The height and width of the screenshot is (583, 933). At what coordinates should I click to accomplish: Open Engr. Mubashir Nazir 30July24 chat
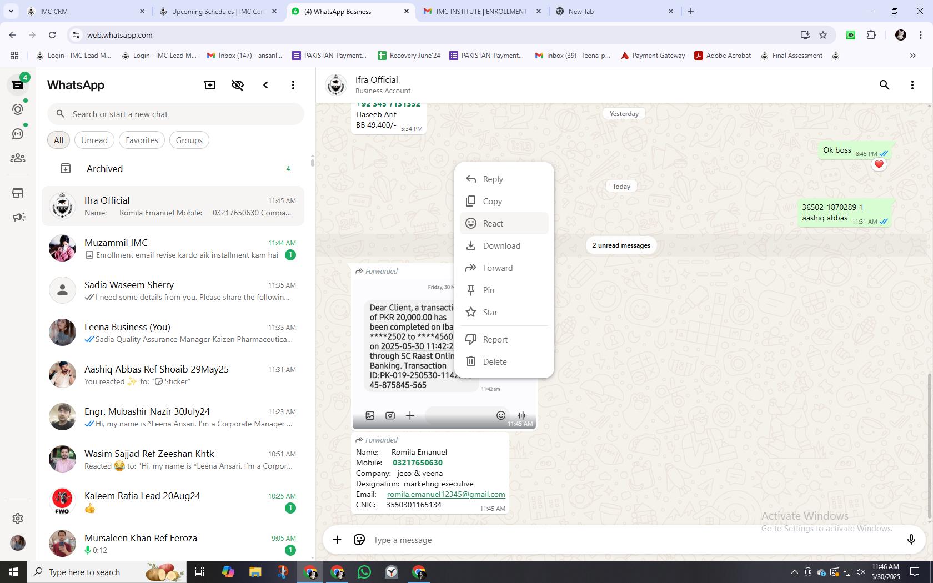pos(173,417)
